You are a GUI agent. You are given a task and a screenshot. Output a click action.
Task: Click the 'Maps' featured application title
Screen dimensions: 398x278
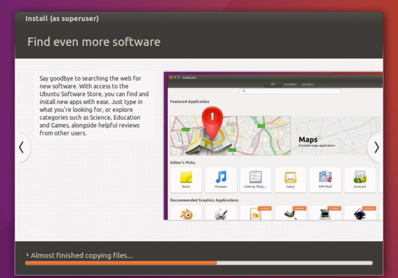coord(308,139)
